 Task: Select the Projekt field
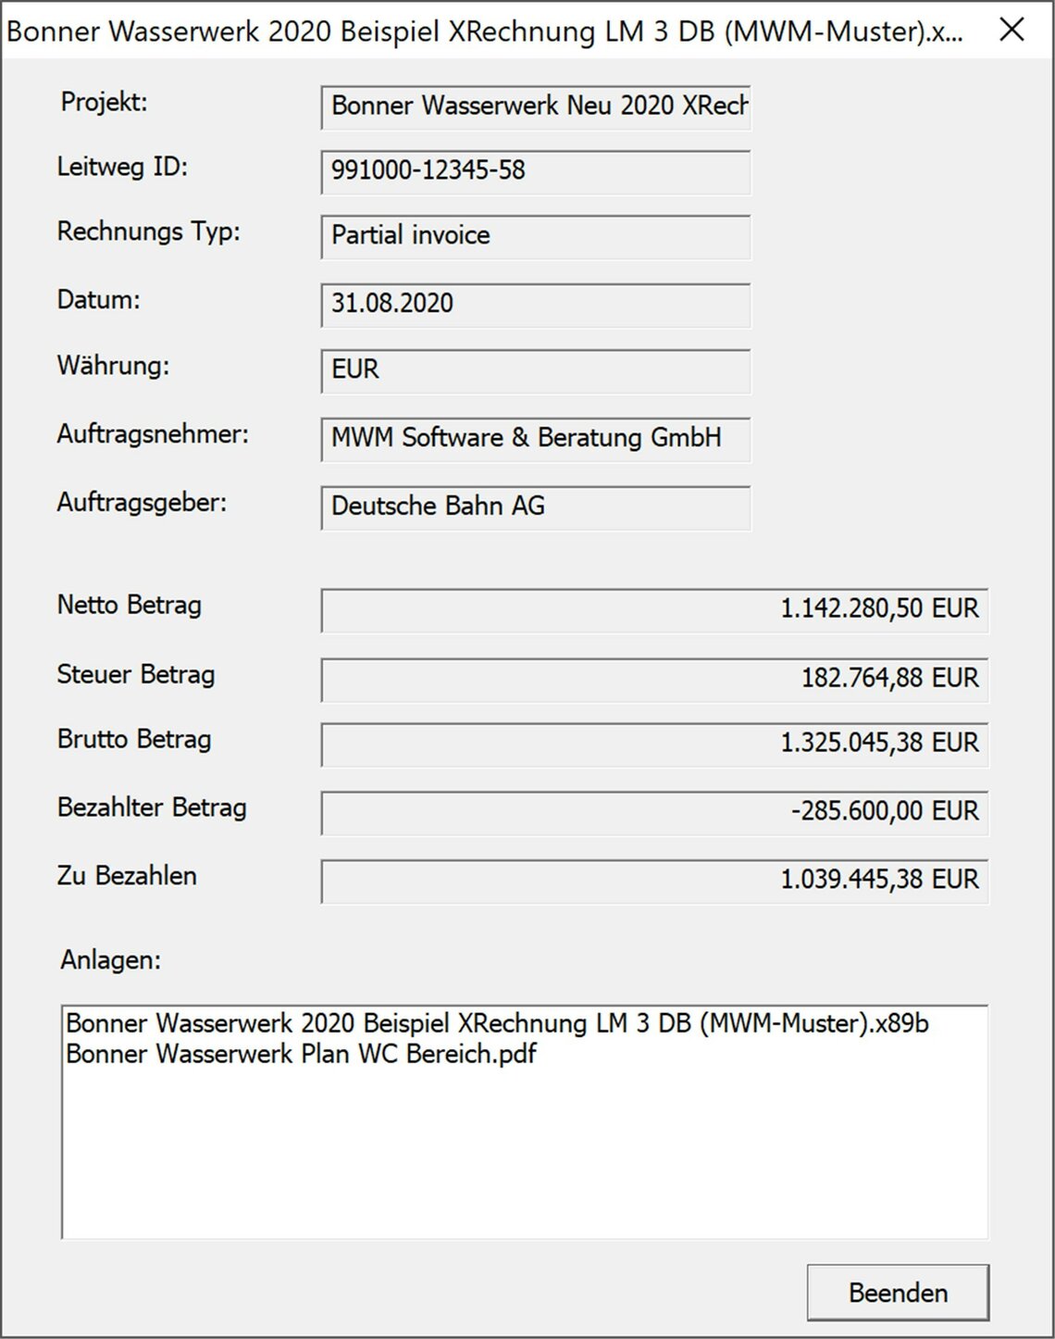tap(536, 106)
